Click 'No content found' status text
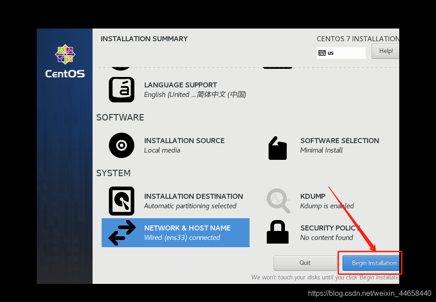Screen dimensions: 436x302 point(327,238)
